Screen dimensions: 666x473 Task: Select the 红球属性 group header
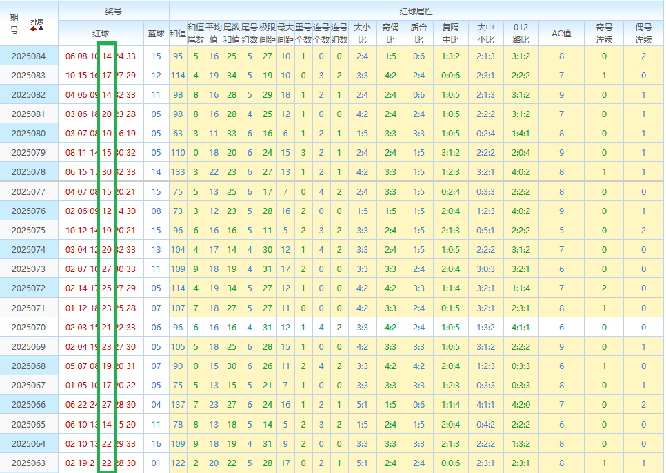click(x=416, y=11)
